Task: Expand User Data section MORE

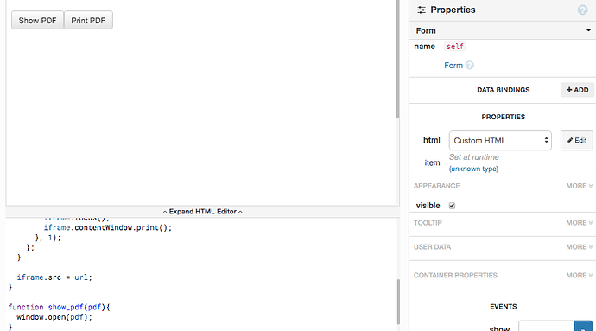Action: coord(579,247)
